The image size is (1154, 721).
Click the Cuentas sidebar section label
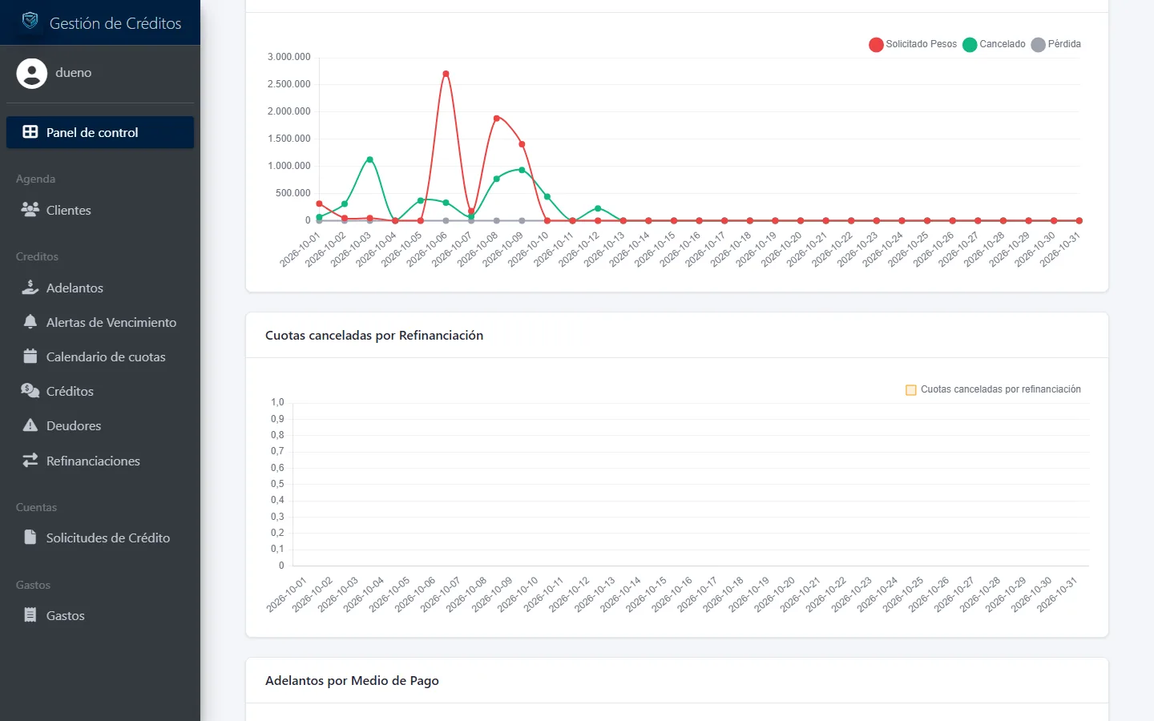[36, 507]
